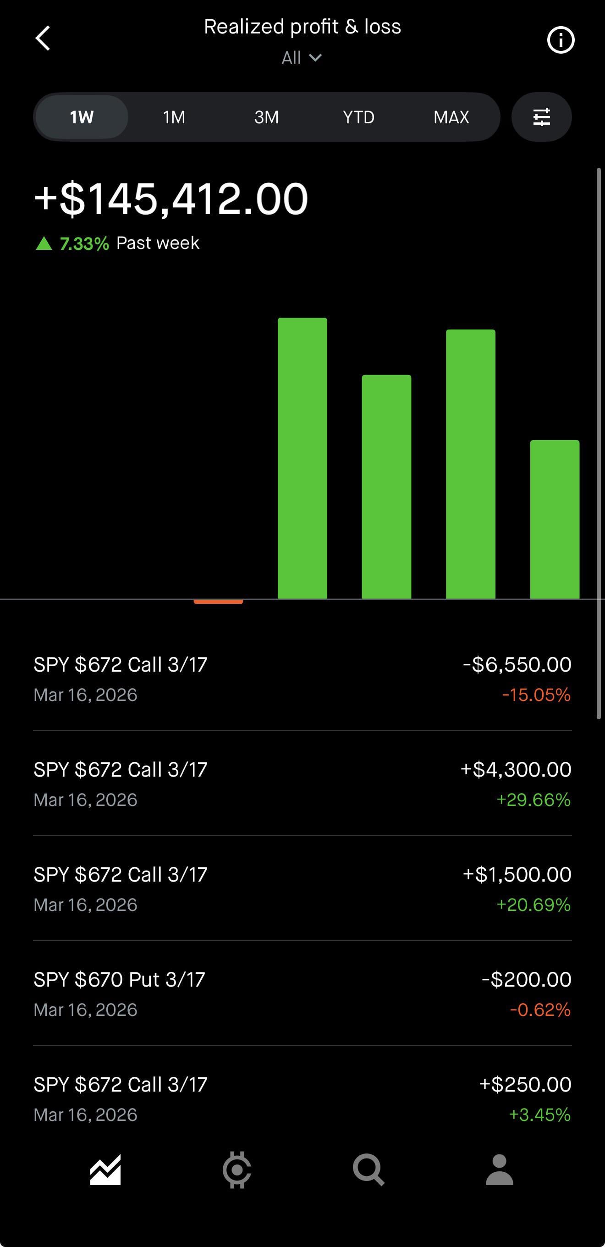Open the search magnifier icon
The height and width of the screenshot is (1247, 605).
368,1170
